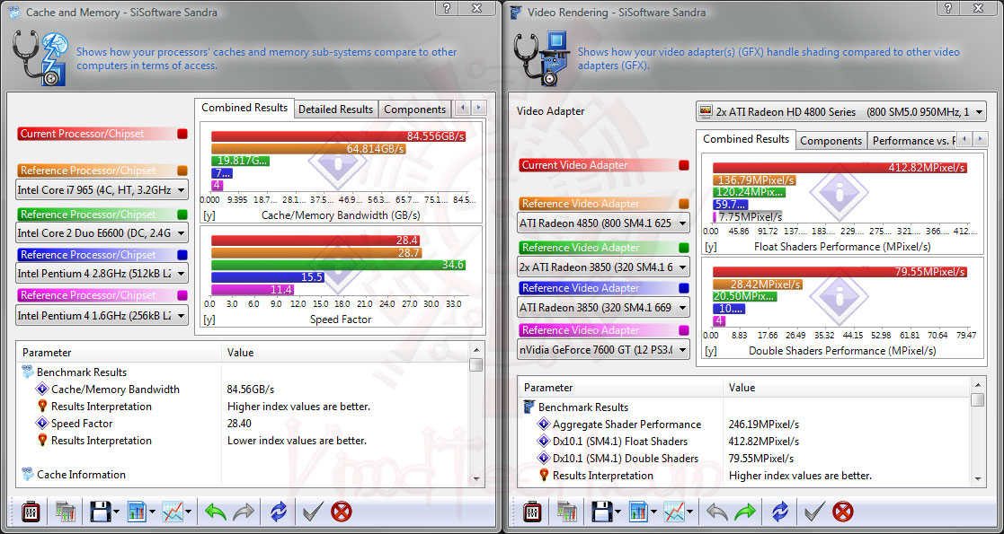Viewport: 1004px width, 534px height.
Task: Click the save disk icon in Video Rendering window
Action: pyautogui.click(x=602, y=512)
